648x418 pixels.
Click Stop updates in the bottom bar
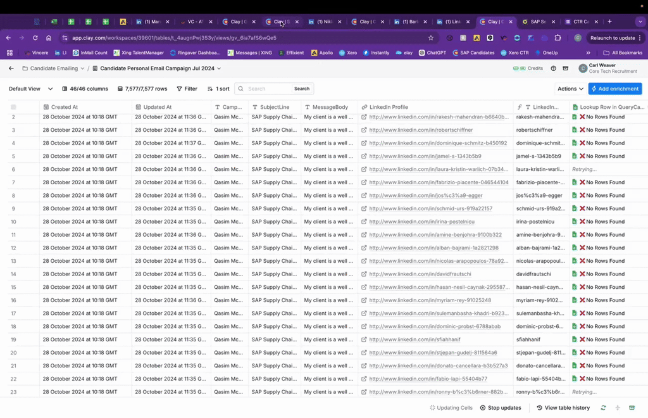pos(501,408)
